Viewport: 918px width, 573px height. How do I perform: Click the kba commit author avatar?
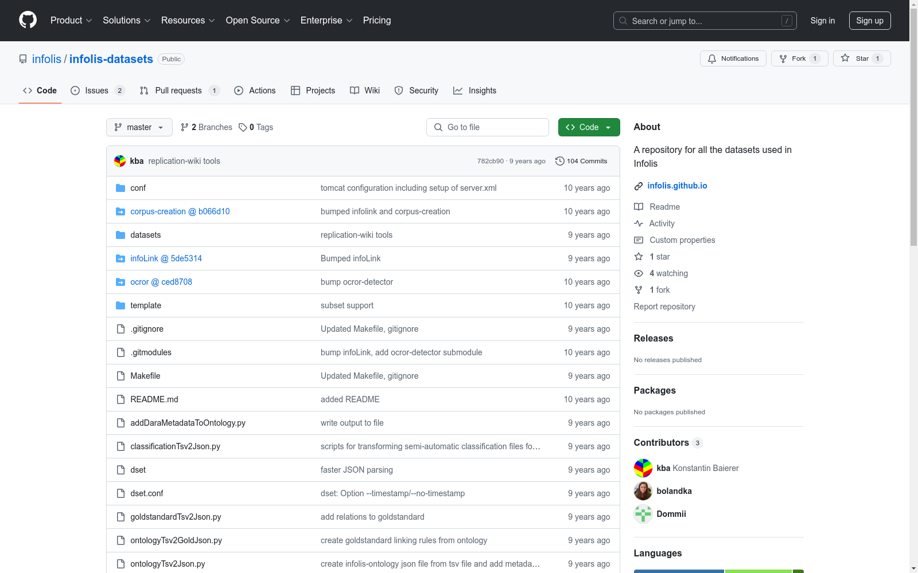[120, 161]
